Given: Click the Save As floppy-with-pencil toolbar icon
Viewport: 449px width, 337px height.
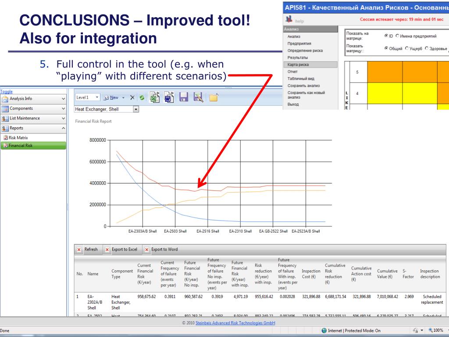Looking at the screenshot, I should pos(198,97).
